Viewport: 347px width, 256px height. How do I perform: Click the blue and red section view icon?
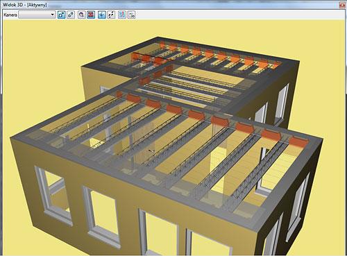(122, 15)
